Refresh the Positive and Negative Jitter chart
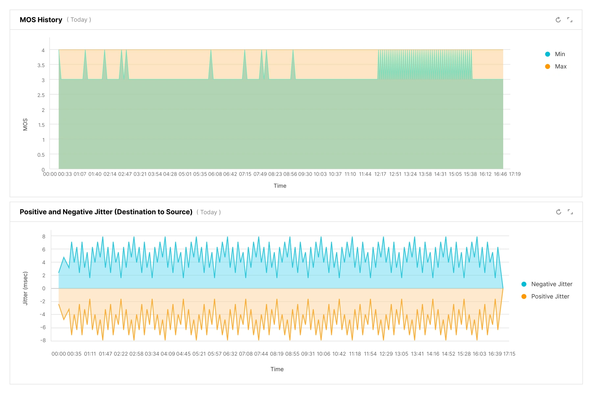The height and width of the screenshot is (394, 592). [558, 212]
